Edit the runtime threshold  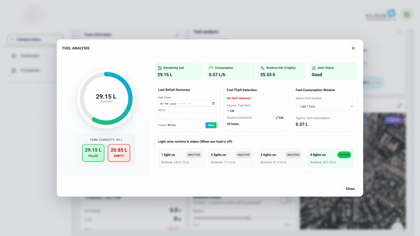[279, 118]
